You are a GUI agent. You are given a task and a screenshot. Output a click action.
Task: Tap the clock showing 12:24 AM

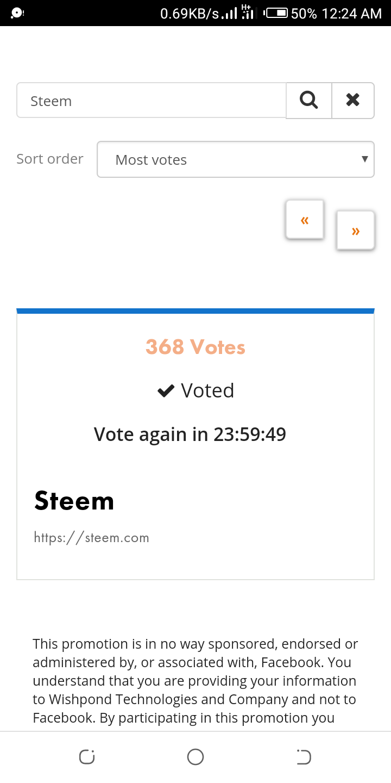(x=352, y=13)
